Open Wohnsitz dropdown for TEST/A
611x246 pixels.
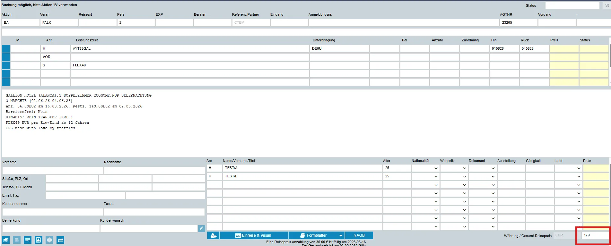coord(453,168)
